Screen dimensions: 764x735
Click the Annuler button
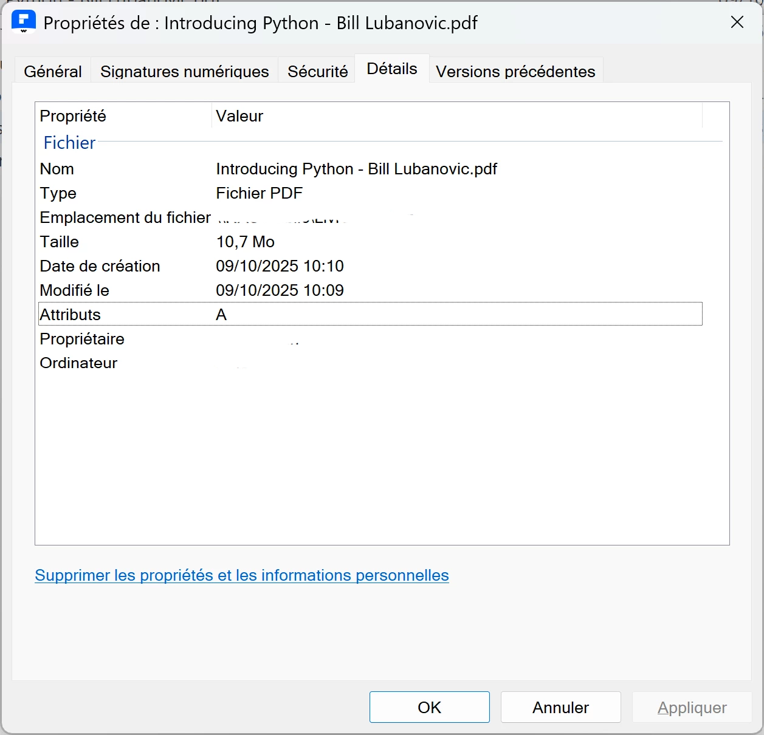coord(561,707)
